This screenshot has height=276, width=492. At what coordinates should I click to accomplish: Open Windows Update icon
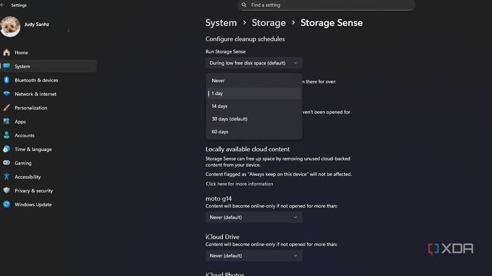click(x=7, y=205)
